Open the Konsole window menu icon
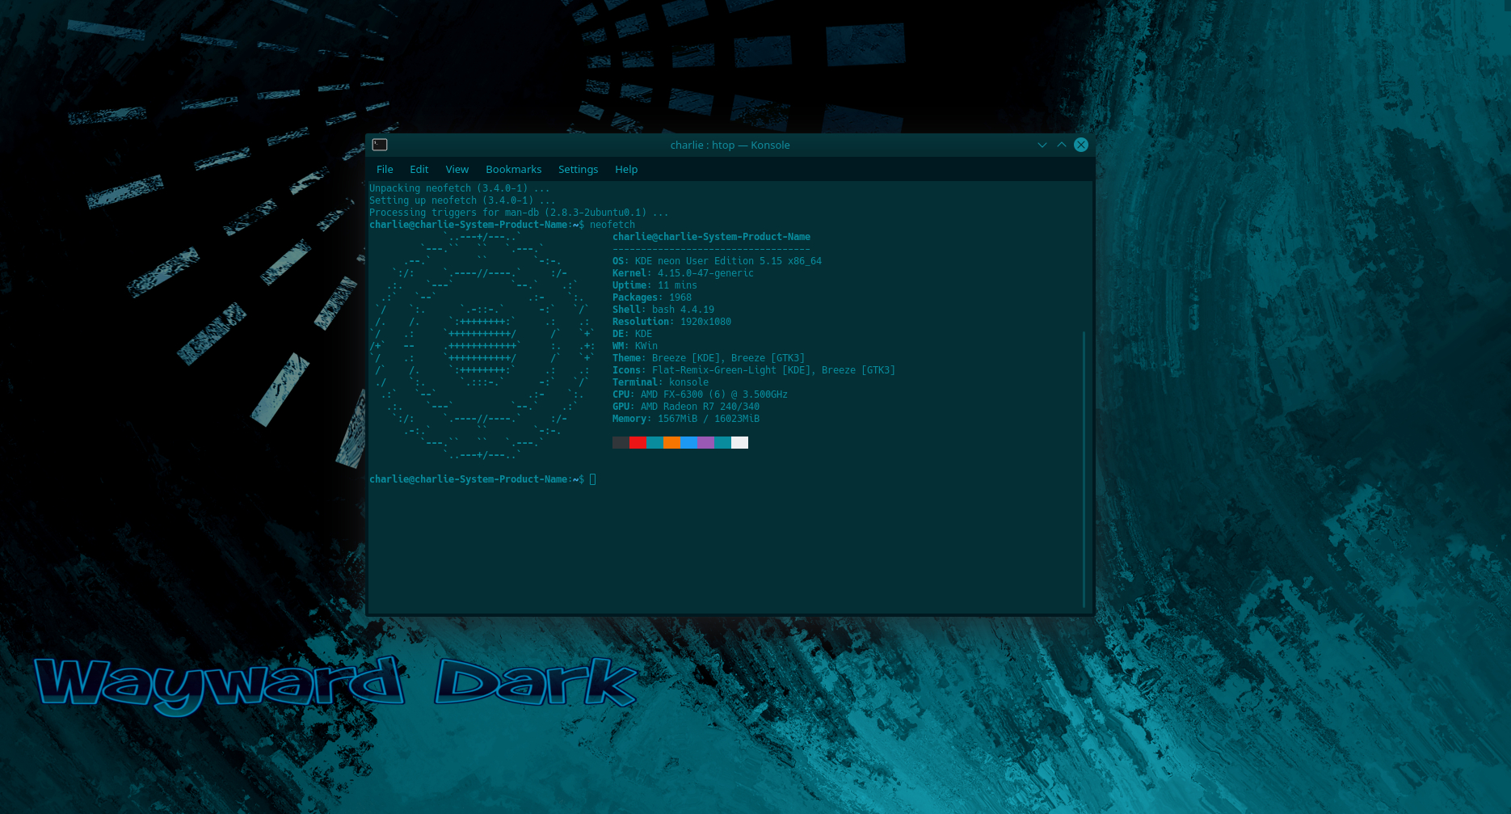 click(380, 145)
